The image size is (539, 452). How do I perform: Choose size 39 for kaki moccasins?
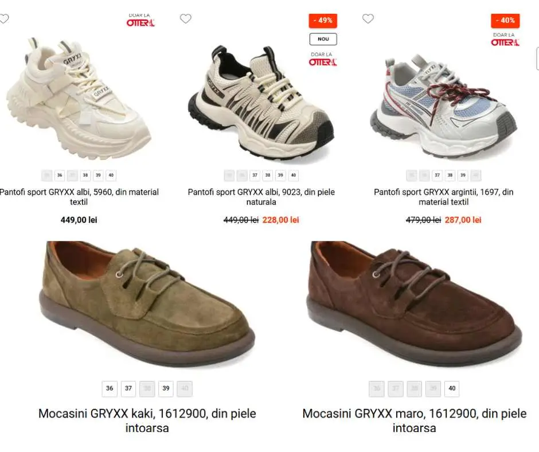pyautogui.click(x=166, y=389)
